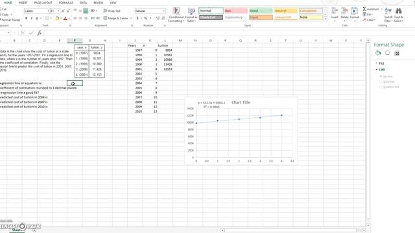This screenshot has width=415, height=233.
Task: Click the Format Painter button
Action: pos(10,20)
